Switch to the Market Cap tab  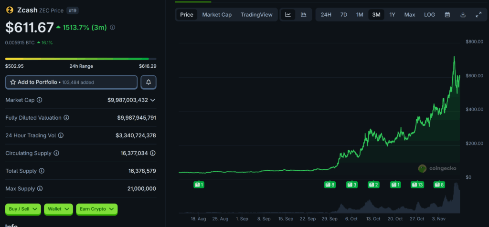point(217,15)
